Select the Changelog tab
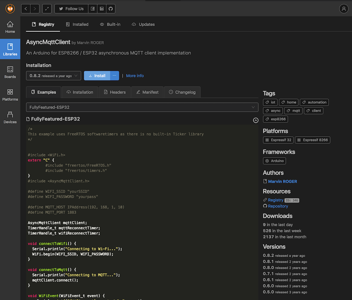The image size is (352, 300). pos(182,92)
